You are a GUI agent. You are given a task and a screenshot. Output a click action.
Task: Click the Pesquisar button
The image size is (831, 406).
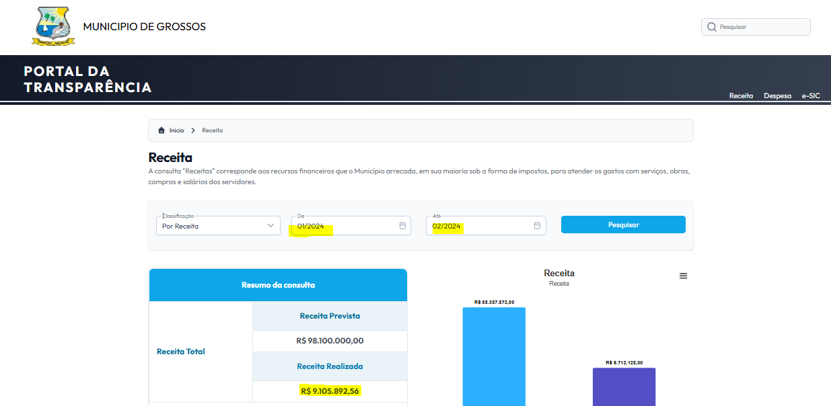coord(623,225)
